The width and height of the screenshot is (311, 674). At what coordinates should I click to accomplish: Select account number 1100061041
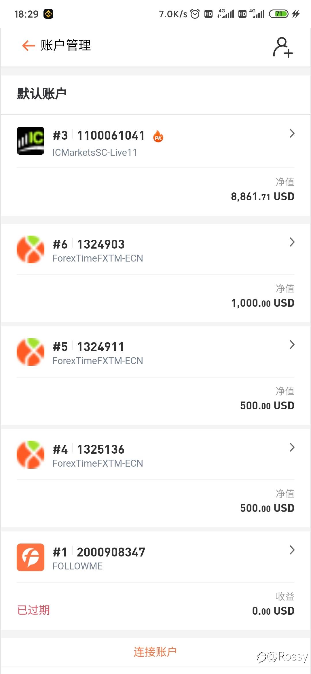pyautogui.click(x=111, y=136)
